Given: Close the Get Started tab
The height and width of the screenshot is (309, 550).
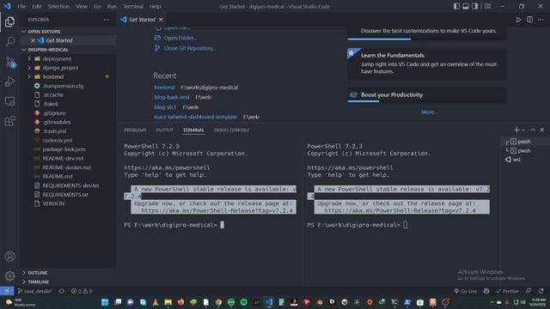Looking at the screenshot, I should pyautogui.click(x=161, y=20).
